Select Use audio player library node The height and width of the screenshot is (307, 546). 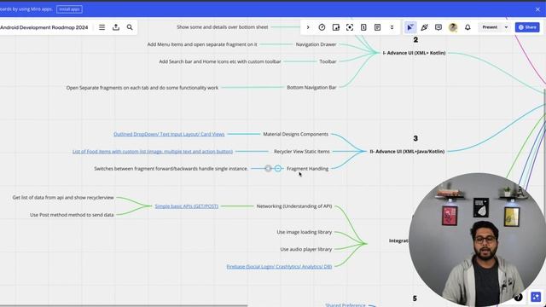point(306,249)
